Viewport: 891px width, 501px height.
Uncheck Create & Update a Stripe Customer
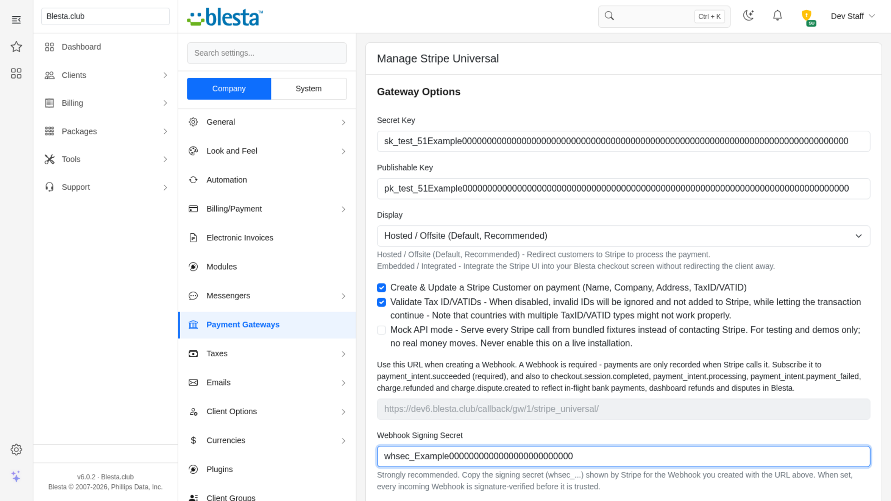click(381, 288)
